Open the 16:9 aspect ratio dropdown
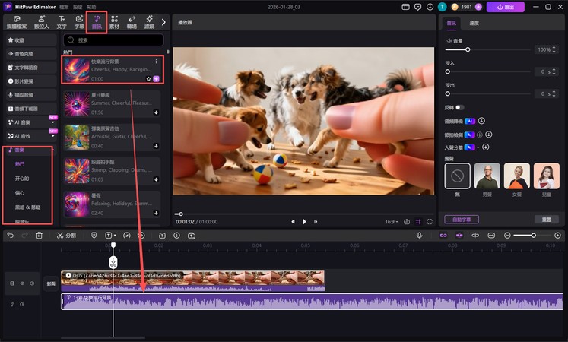568x342 pixels. tap(393, 221)
